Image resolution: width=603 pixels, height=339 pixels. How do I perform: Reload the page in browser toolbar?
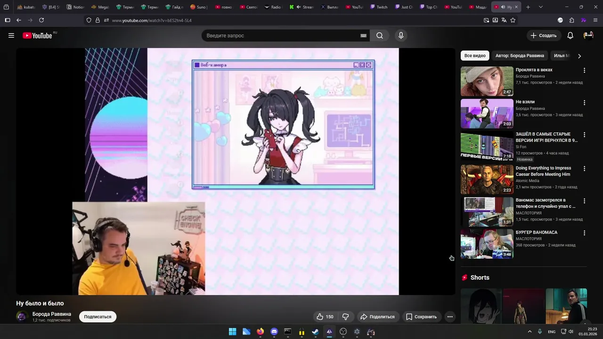click(x=41, y=20)
